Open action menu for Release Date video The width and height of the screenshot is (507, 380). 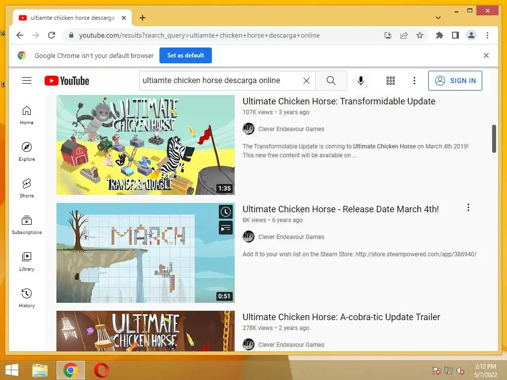point(468,207)
